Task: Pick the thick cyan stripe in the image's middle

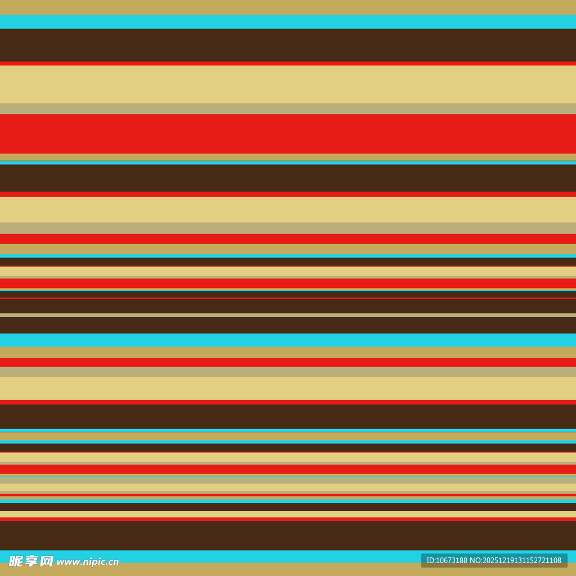Action: click(288, 340)
